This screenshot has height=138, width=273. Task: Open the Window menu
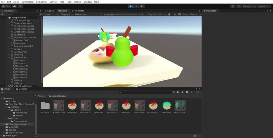88,2
